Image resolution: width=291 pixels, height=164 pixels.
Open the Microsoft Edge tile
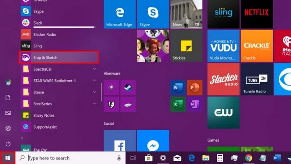click(120, 14)
